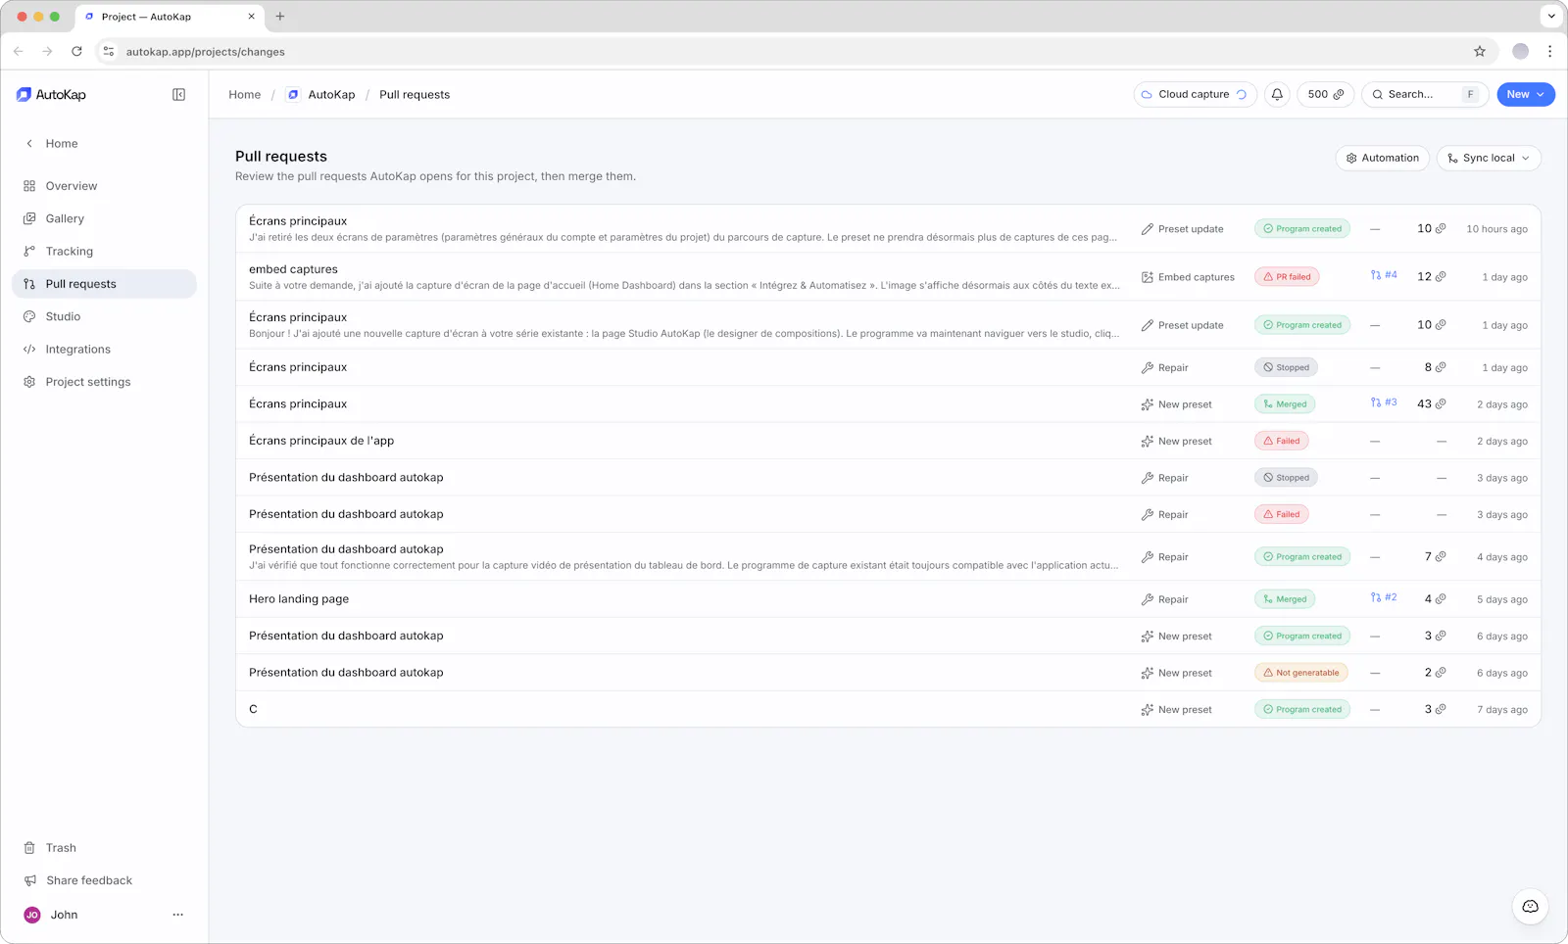Open PR link #3 on the Merged row
This screenshot has height=944, width=1568.
1384,402
